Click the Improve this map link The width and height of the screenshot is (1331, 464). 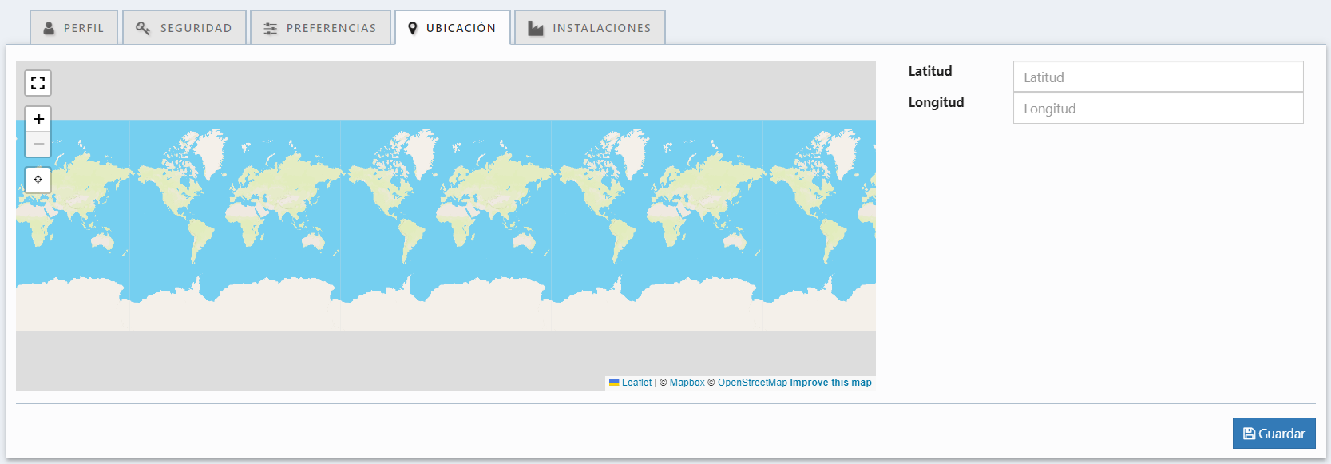tap(830, 383)
